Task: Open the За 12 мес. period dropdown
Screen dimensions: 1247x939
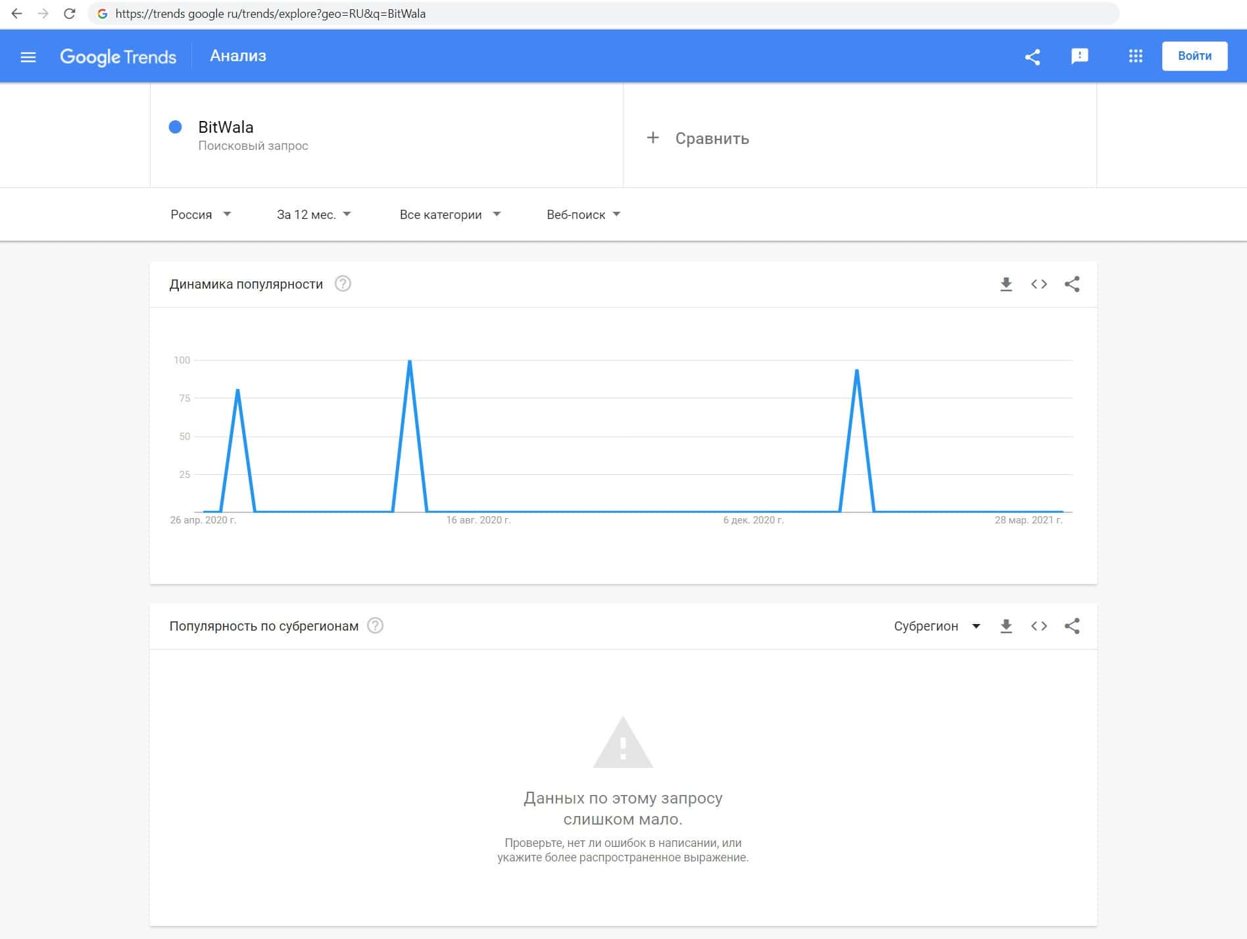Action: coord(314,214)
